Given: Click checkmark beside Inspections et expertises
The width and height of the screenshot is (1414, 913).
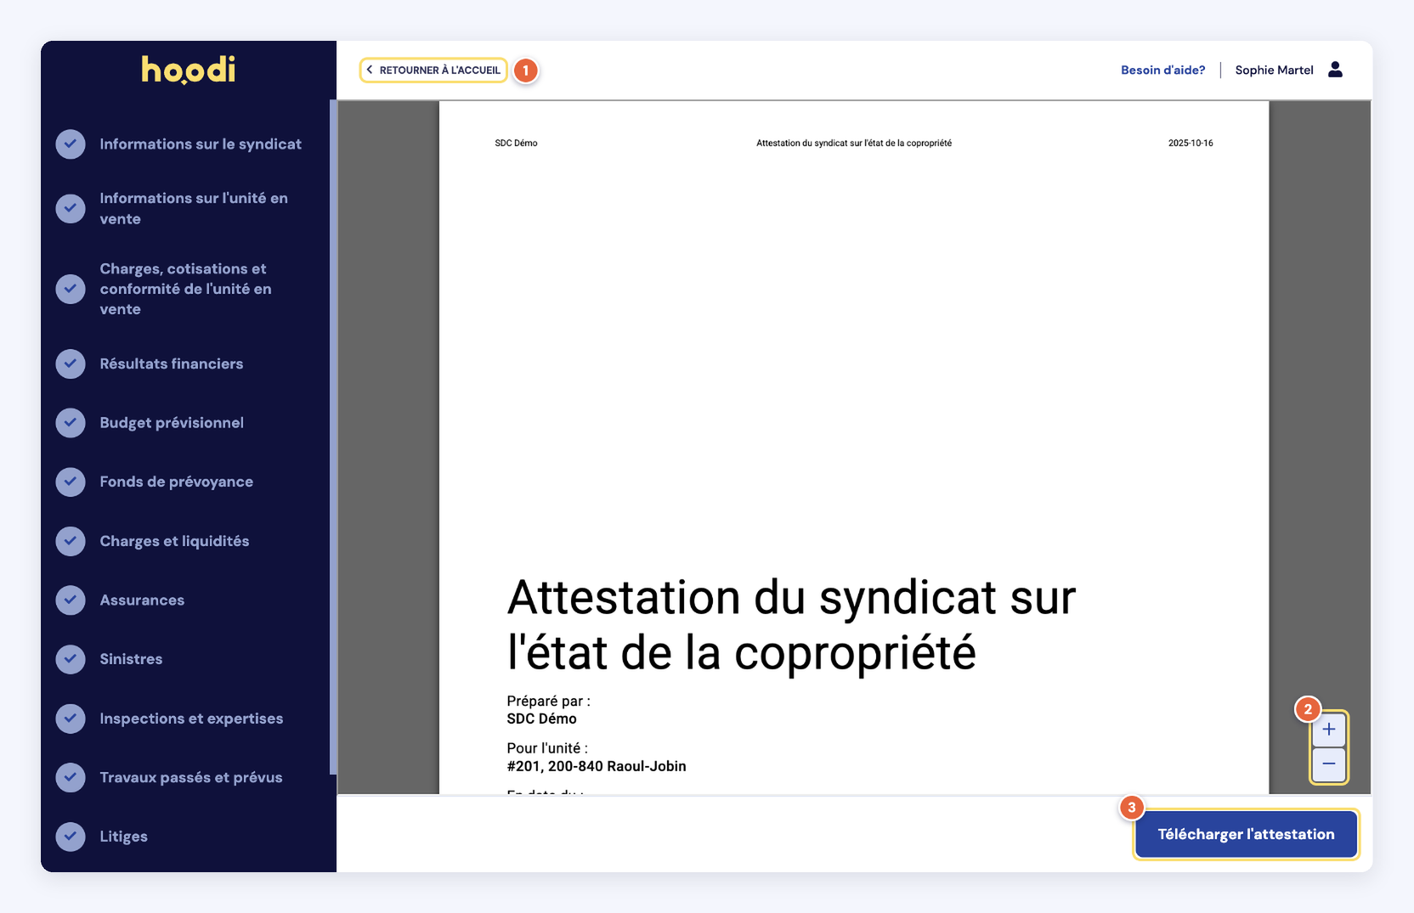Looking at the screenshot, I should point(71,719).
